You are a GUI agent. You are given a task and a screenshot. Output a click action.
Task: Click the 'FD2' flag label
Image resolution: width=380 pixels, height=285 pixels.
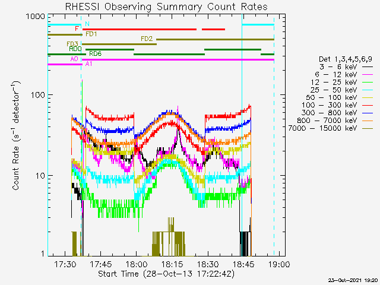[147, 39]
